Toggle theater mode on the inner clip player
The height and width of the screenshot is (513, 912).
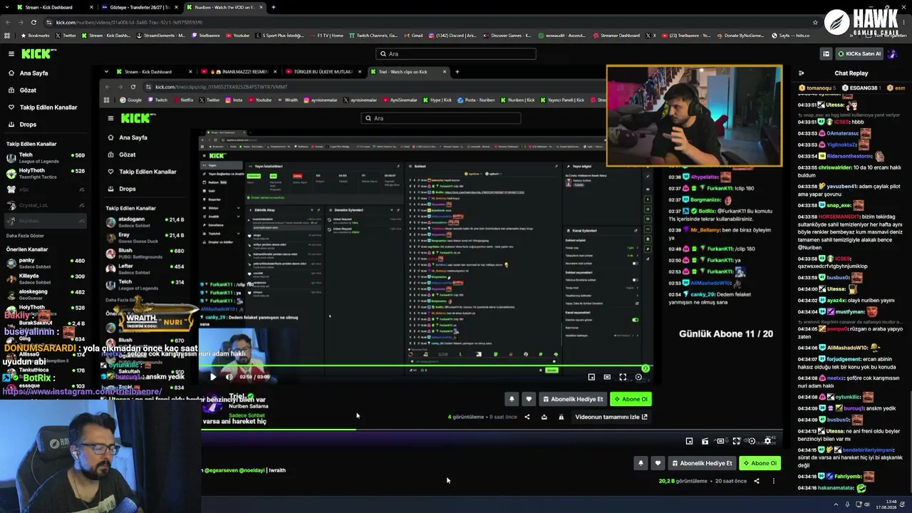[x=607, y=377]
